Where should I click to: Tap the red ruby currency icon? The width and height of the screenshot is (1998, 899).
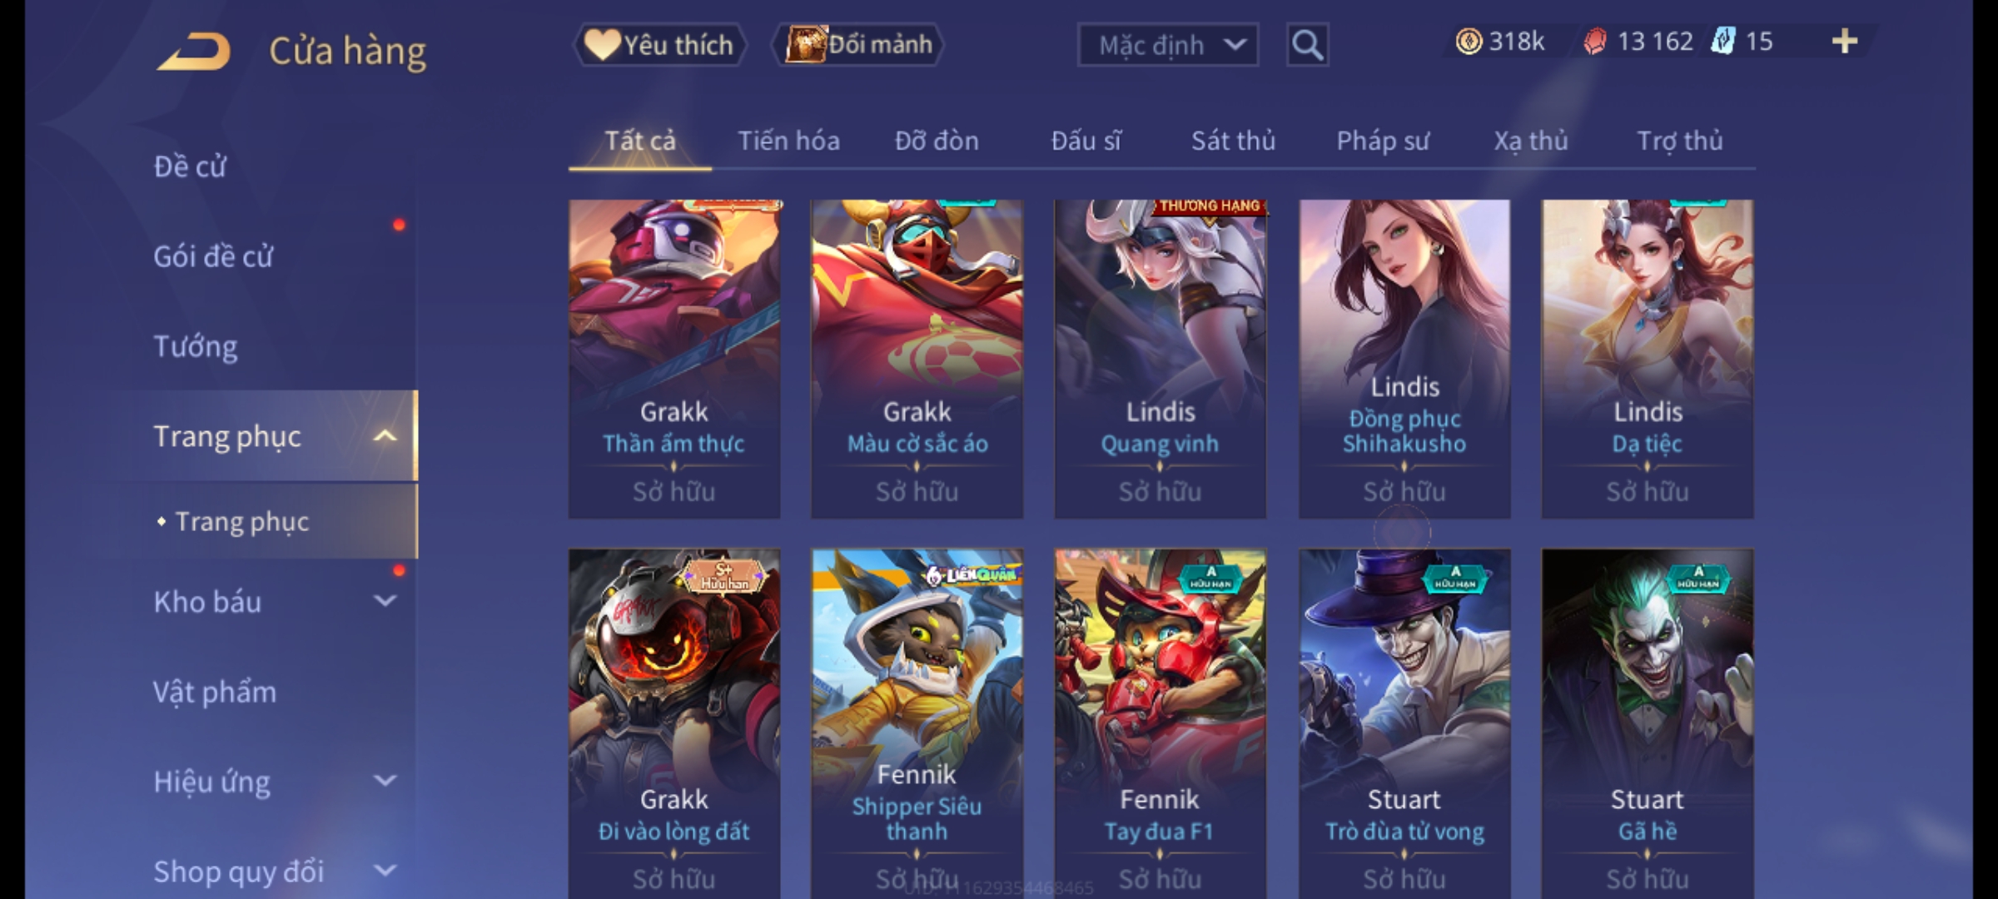1595,42
